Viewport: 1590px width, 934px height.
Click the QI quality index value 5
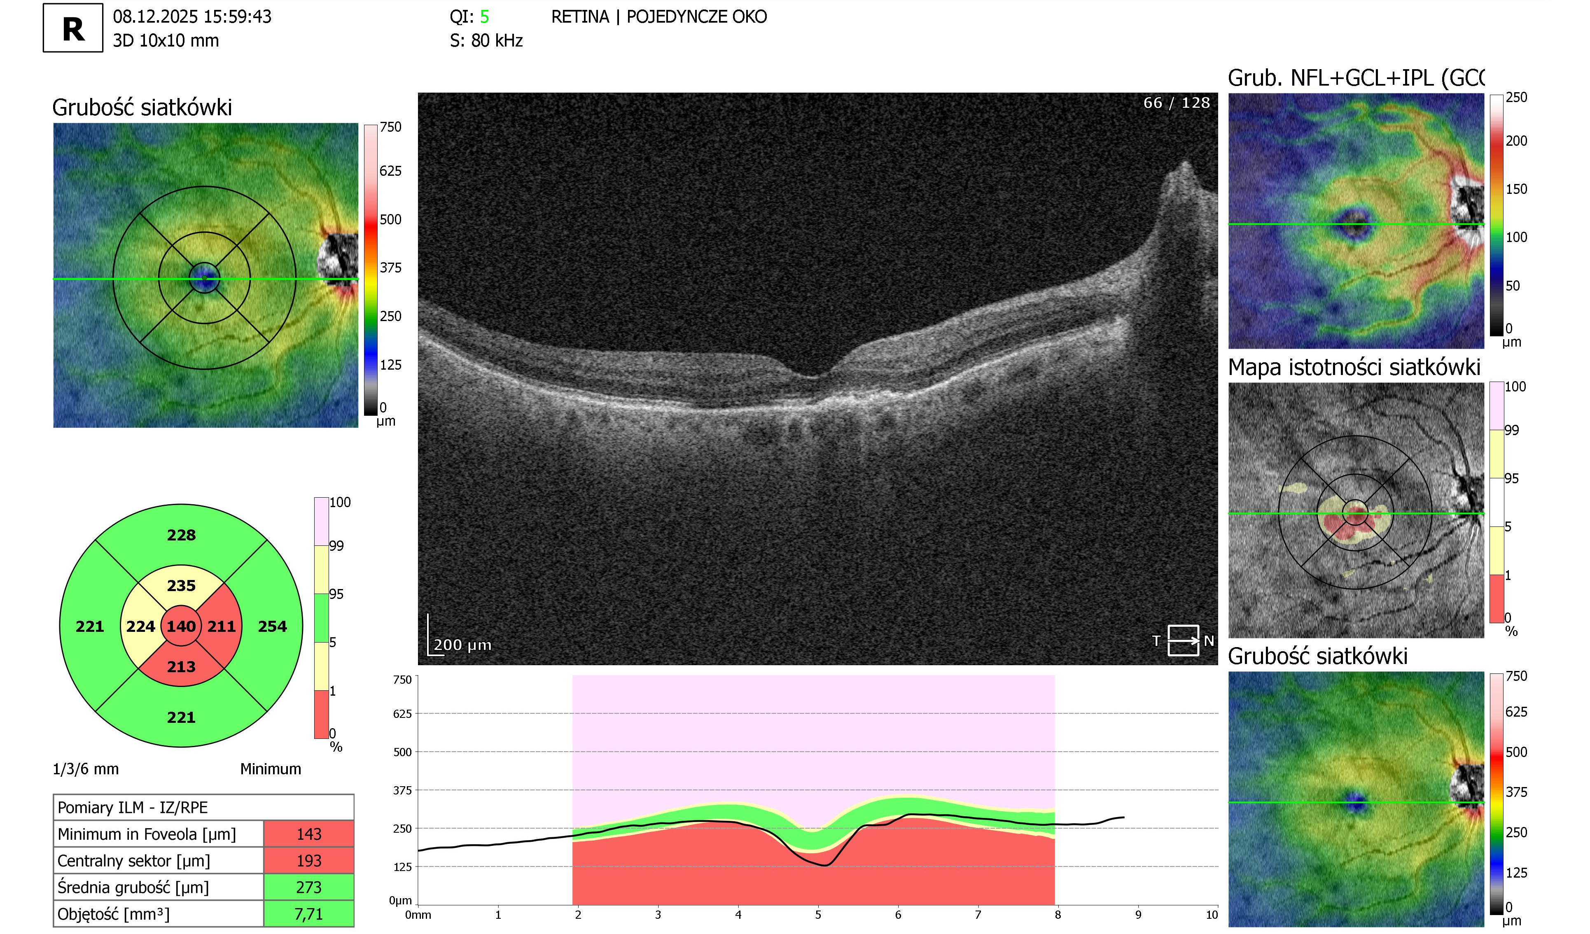coord(484,17)
